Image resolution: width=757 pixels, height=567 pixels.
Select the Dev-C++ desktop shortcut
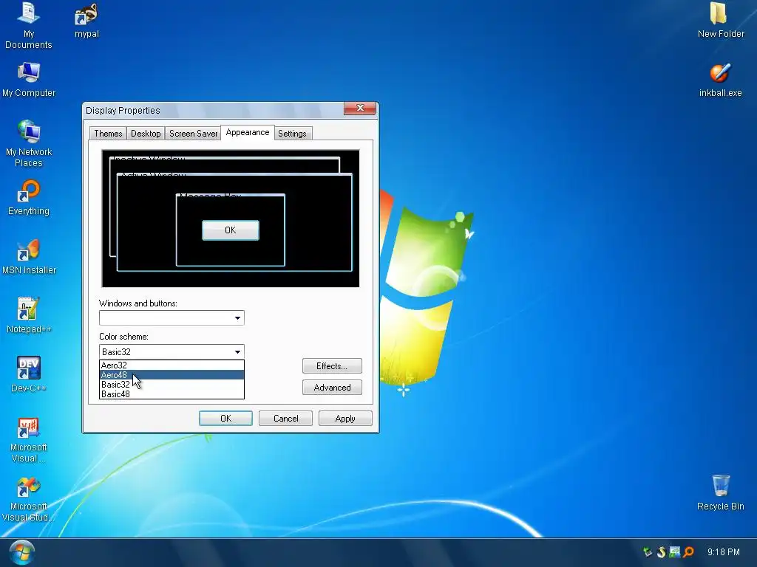pyautogui.click(x=29, y=375)
